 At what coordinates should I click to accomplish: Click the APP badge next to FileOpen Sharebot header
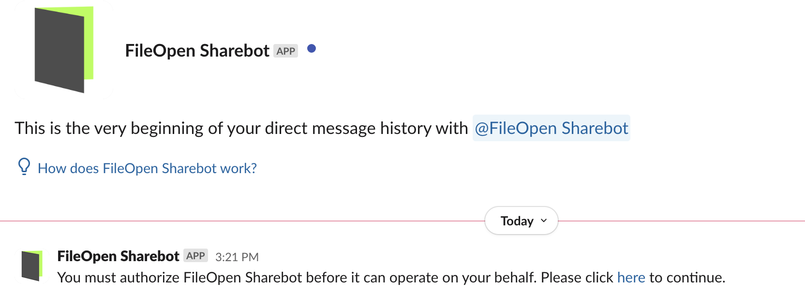pyautogui.click(x=286, y=51)
